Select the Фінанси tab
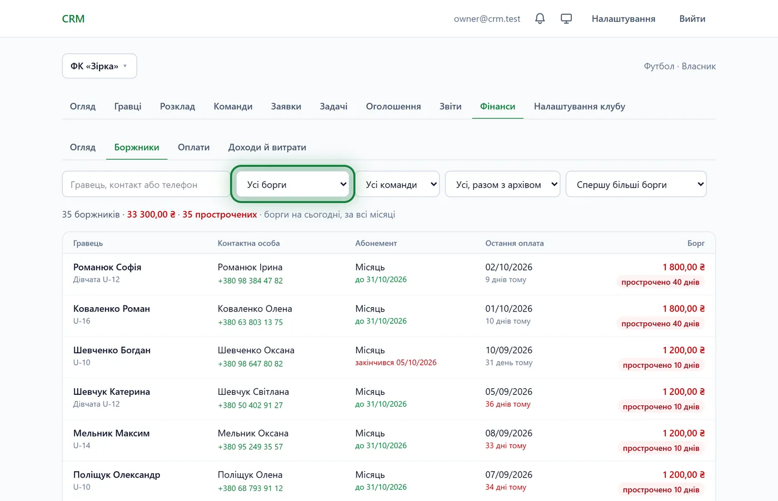Viewport: 778px width, 501px height. pos(498,106)
